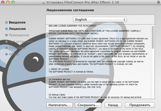This screenshot has width=161, height=111.
Task: Select the Размещение step
Action: [x=19, y=35]
